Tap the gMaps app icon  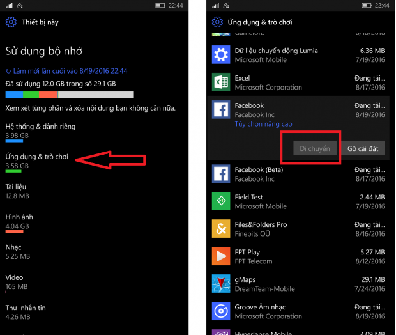coord(221,284)
